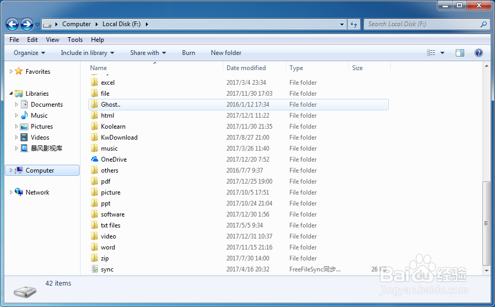Select the txt files folder name

(x=110, y=225)
